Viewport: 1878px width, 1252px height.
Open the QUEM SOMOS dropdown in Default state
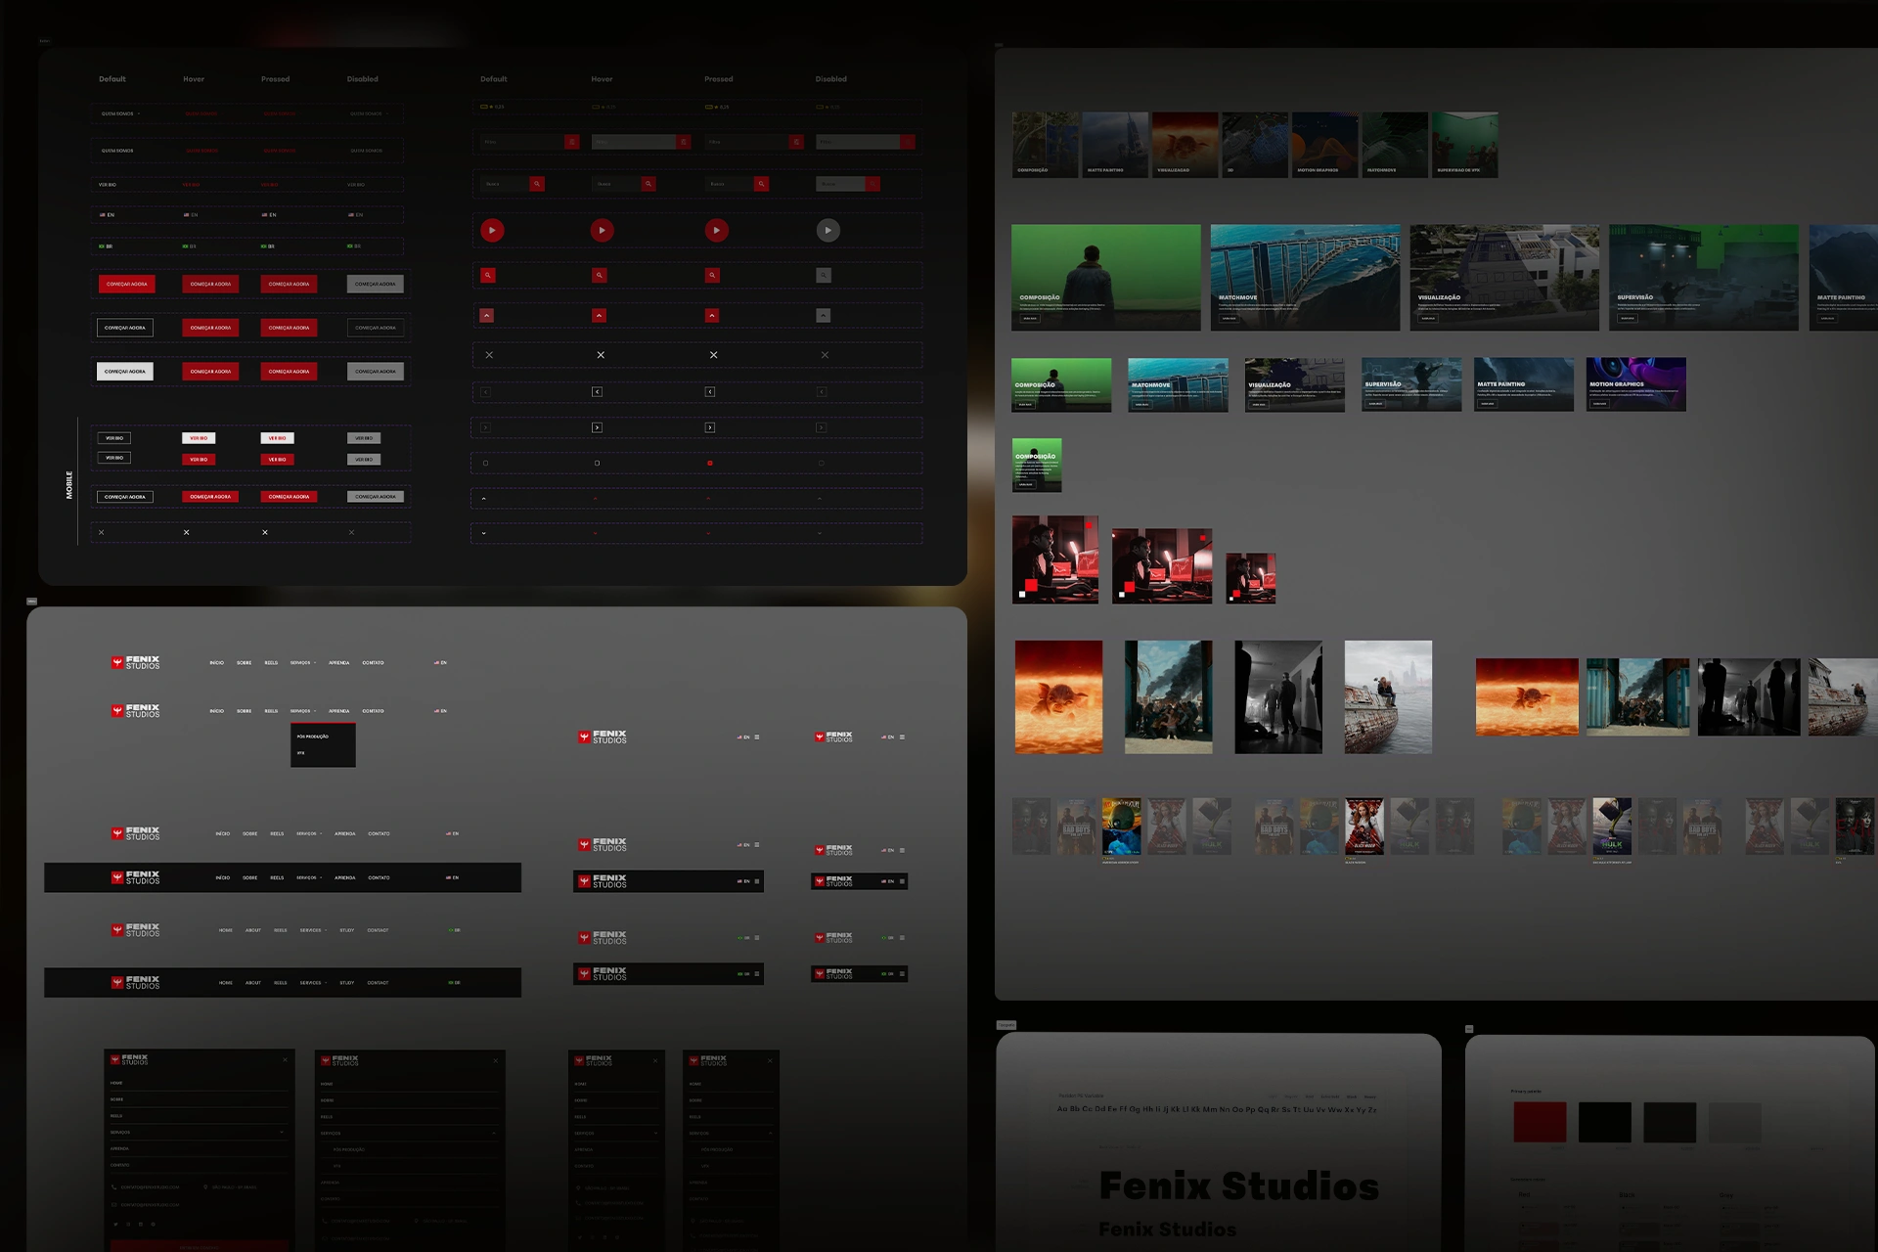point(116,113)
